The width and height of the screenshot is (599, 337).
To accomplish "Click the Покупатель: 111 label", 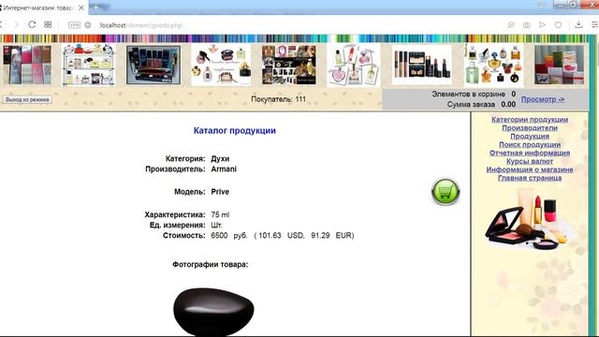I will coord(279,99).
